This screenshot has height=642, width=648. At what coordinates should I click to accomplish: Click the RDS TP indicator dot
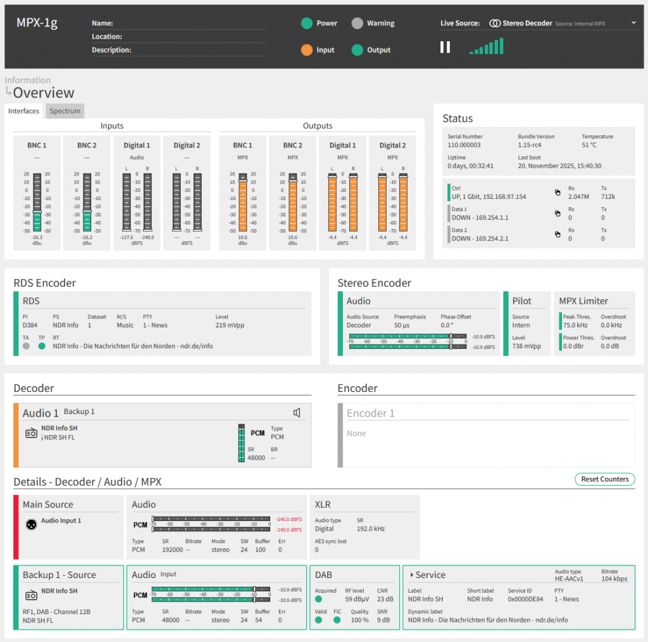pyautogui.click(x=42, y=346)
